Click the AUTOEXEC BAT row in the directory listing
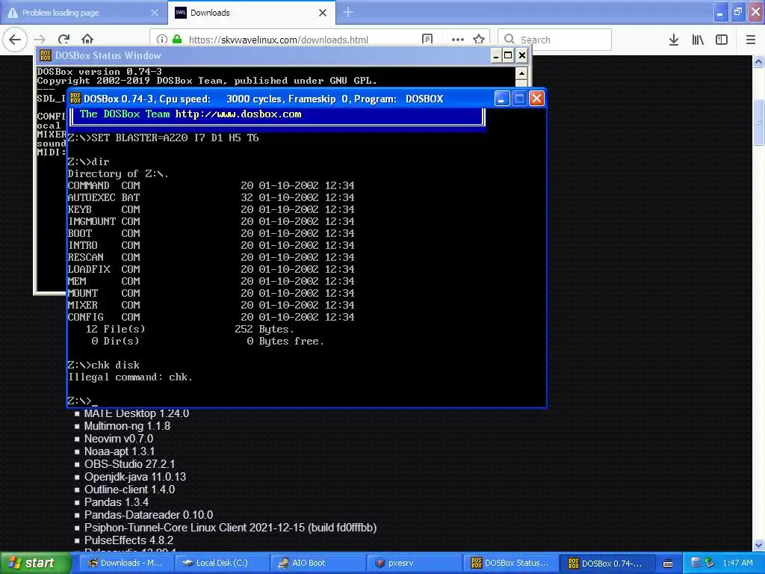The image size is (765, 574). pos(211,197)
